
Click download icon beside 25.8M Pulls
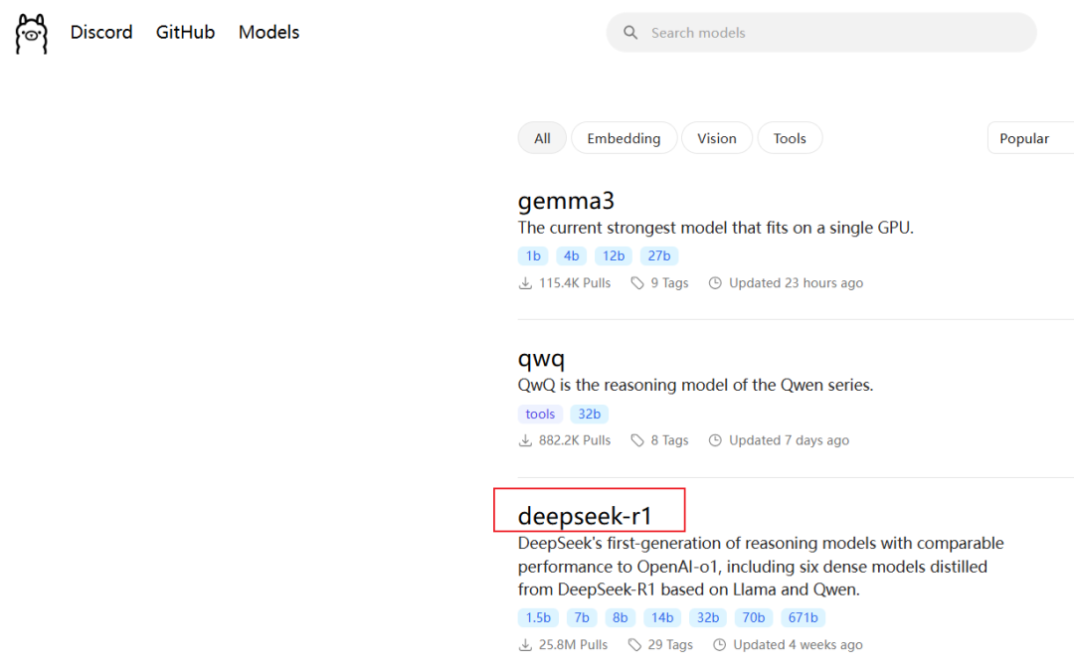(525, 644)
